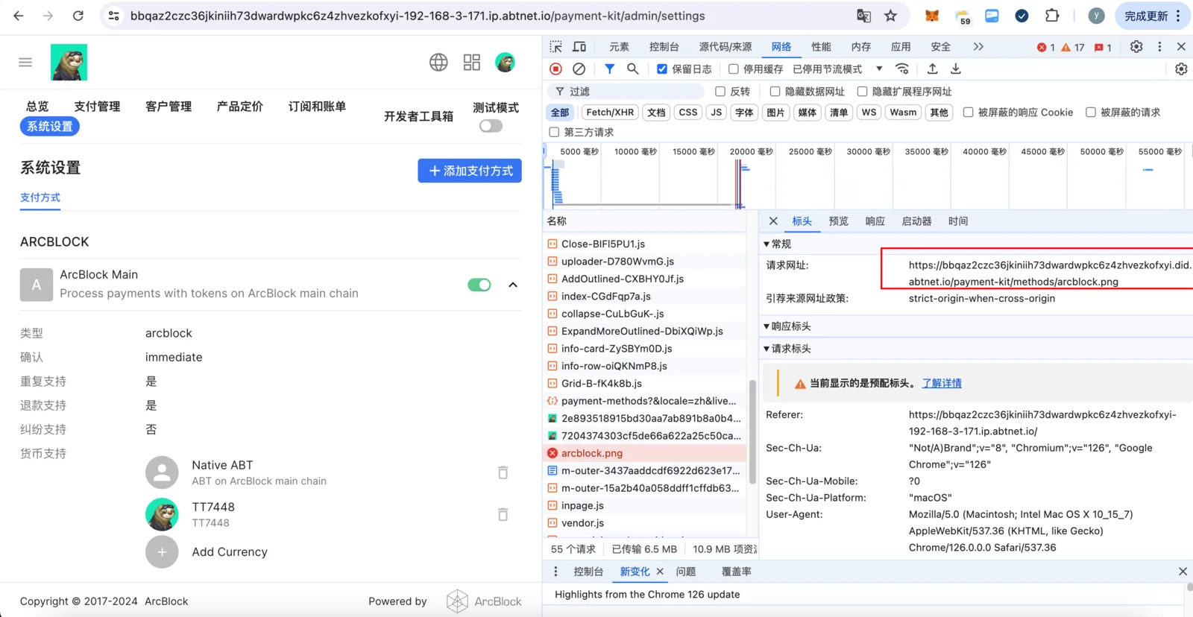Open the drawer three-dot menu

(x=555, y=572)
